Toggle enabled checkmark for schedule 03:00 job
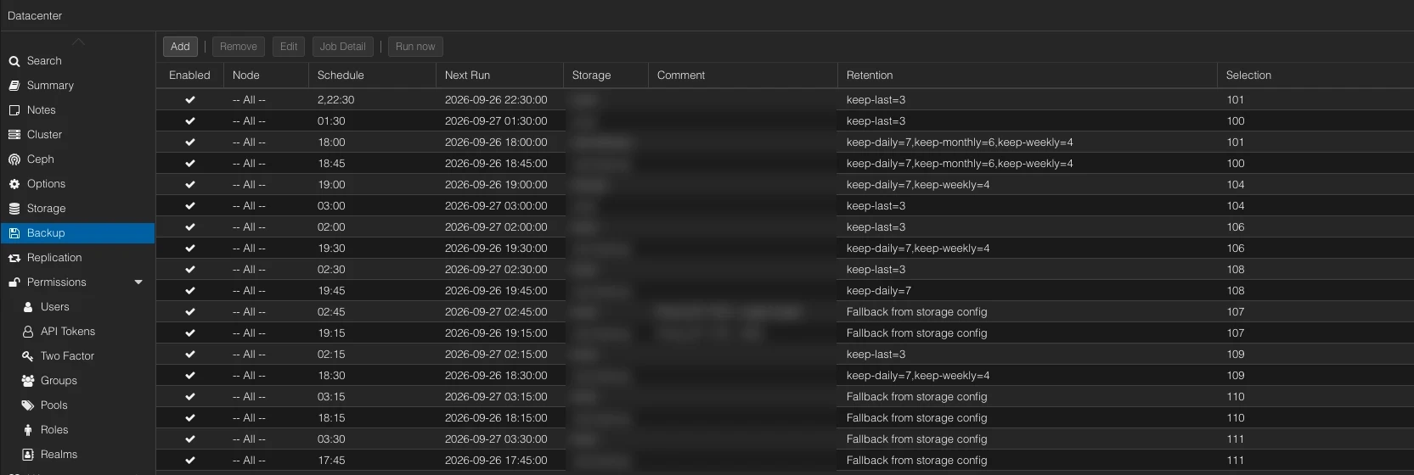 click(190, 206)
